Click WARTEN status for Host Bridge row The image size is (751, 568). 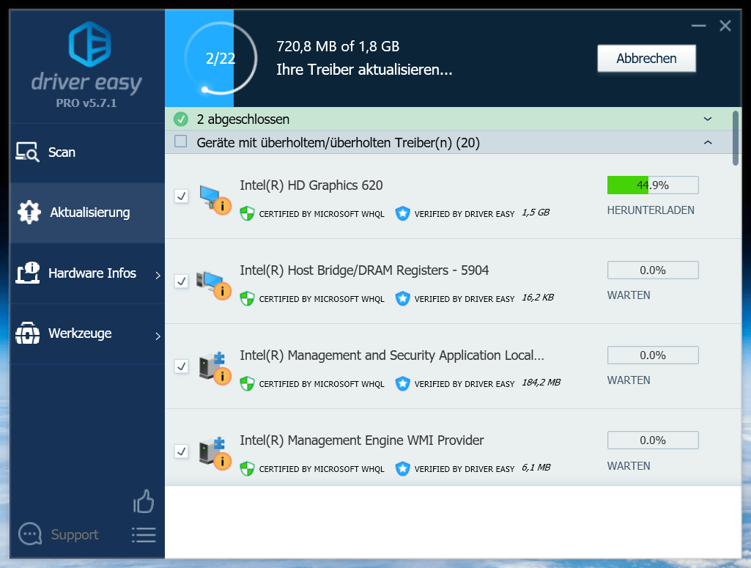[629, 295]
